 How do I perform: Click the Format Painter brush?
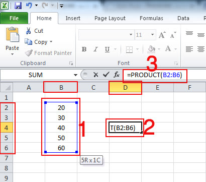(x=29, y=53)
